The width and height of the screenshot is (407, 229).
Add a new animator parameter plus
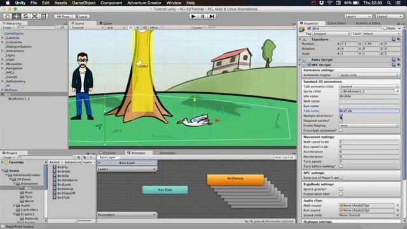click(155, 215)
